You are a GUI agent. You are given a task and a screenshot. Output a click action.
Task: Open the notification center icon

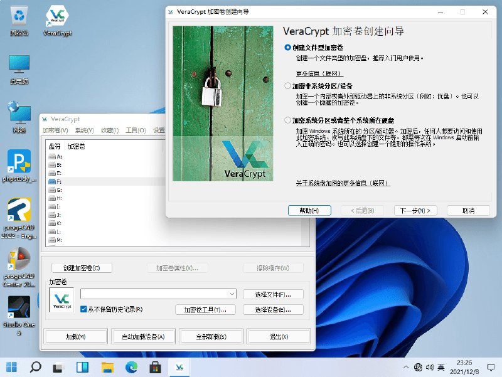point(491,368)
